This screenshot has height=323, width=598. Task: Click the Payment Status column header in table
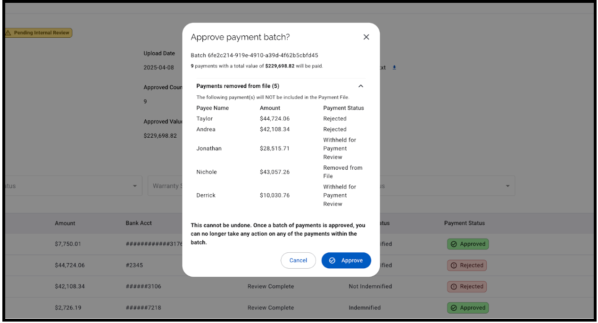(464, 223)
